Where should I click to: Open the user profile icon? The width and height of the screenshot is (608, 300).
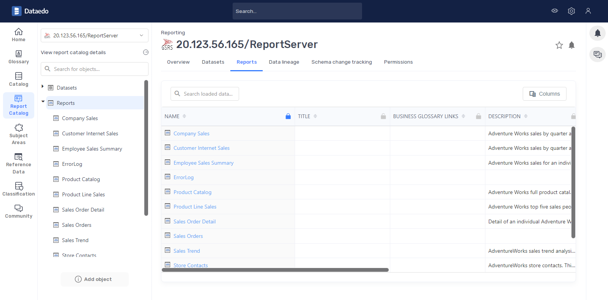[x=588, y=11]
